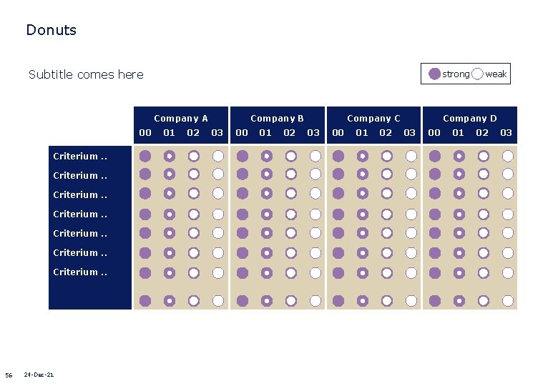
Task: Click the filled strong donut in the legend
Action: click(x=434, y=74)
